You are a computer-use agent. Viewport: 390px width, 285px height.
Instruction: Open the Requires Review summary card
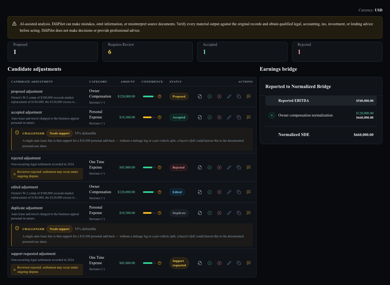coord(148,52)
